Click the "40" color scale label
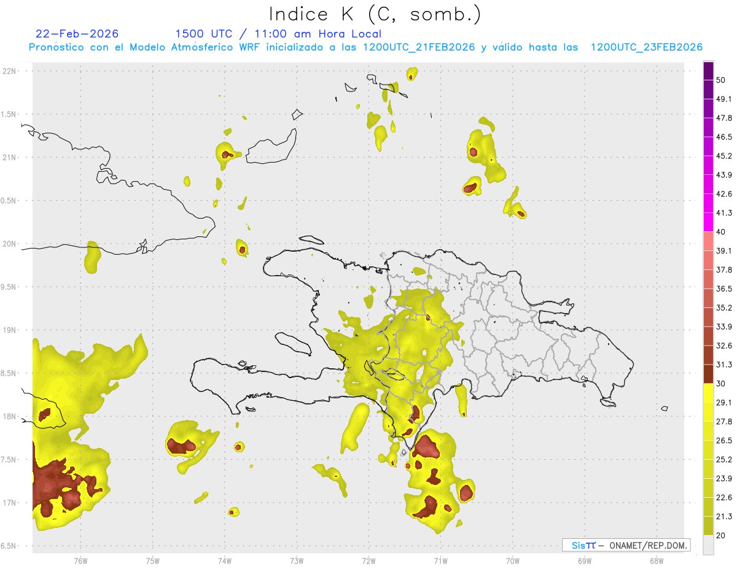 pos(721,232)
